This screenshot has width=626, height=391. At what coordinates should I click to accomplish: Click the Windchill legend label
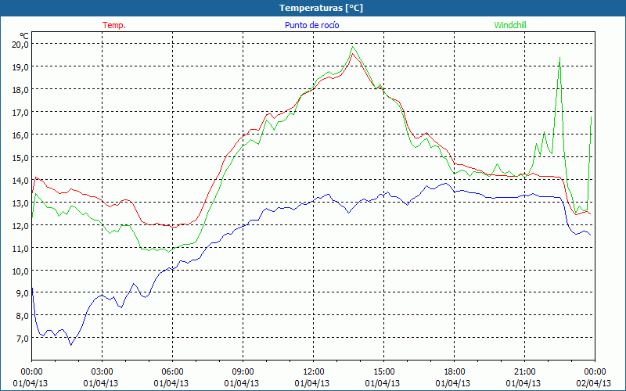tap(510, 25)
